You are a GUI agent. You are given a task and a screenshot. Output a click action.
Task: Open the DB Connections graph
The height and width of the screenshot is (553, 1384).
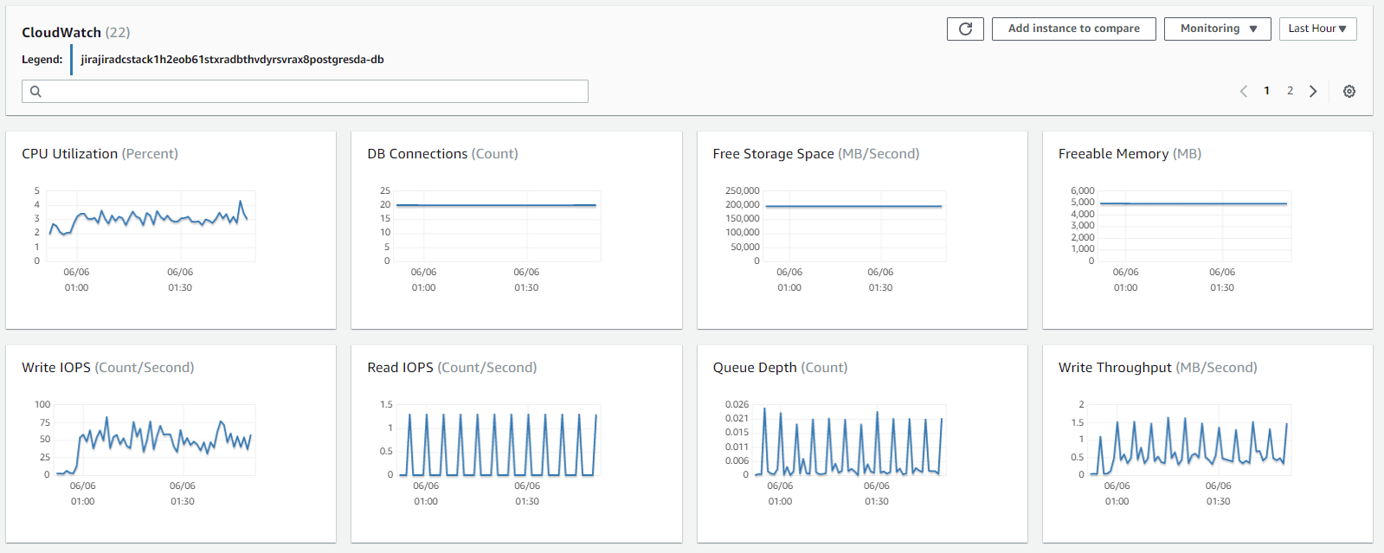click(497, 225)
